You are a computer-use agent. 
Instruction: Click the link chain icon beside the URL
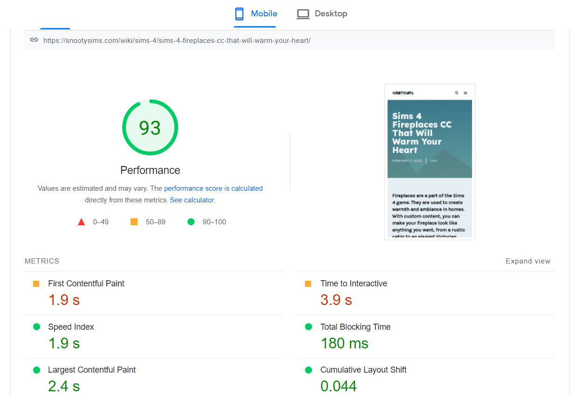34,40
